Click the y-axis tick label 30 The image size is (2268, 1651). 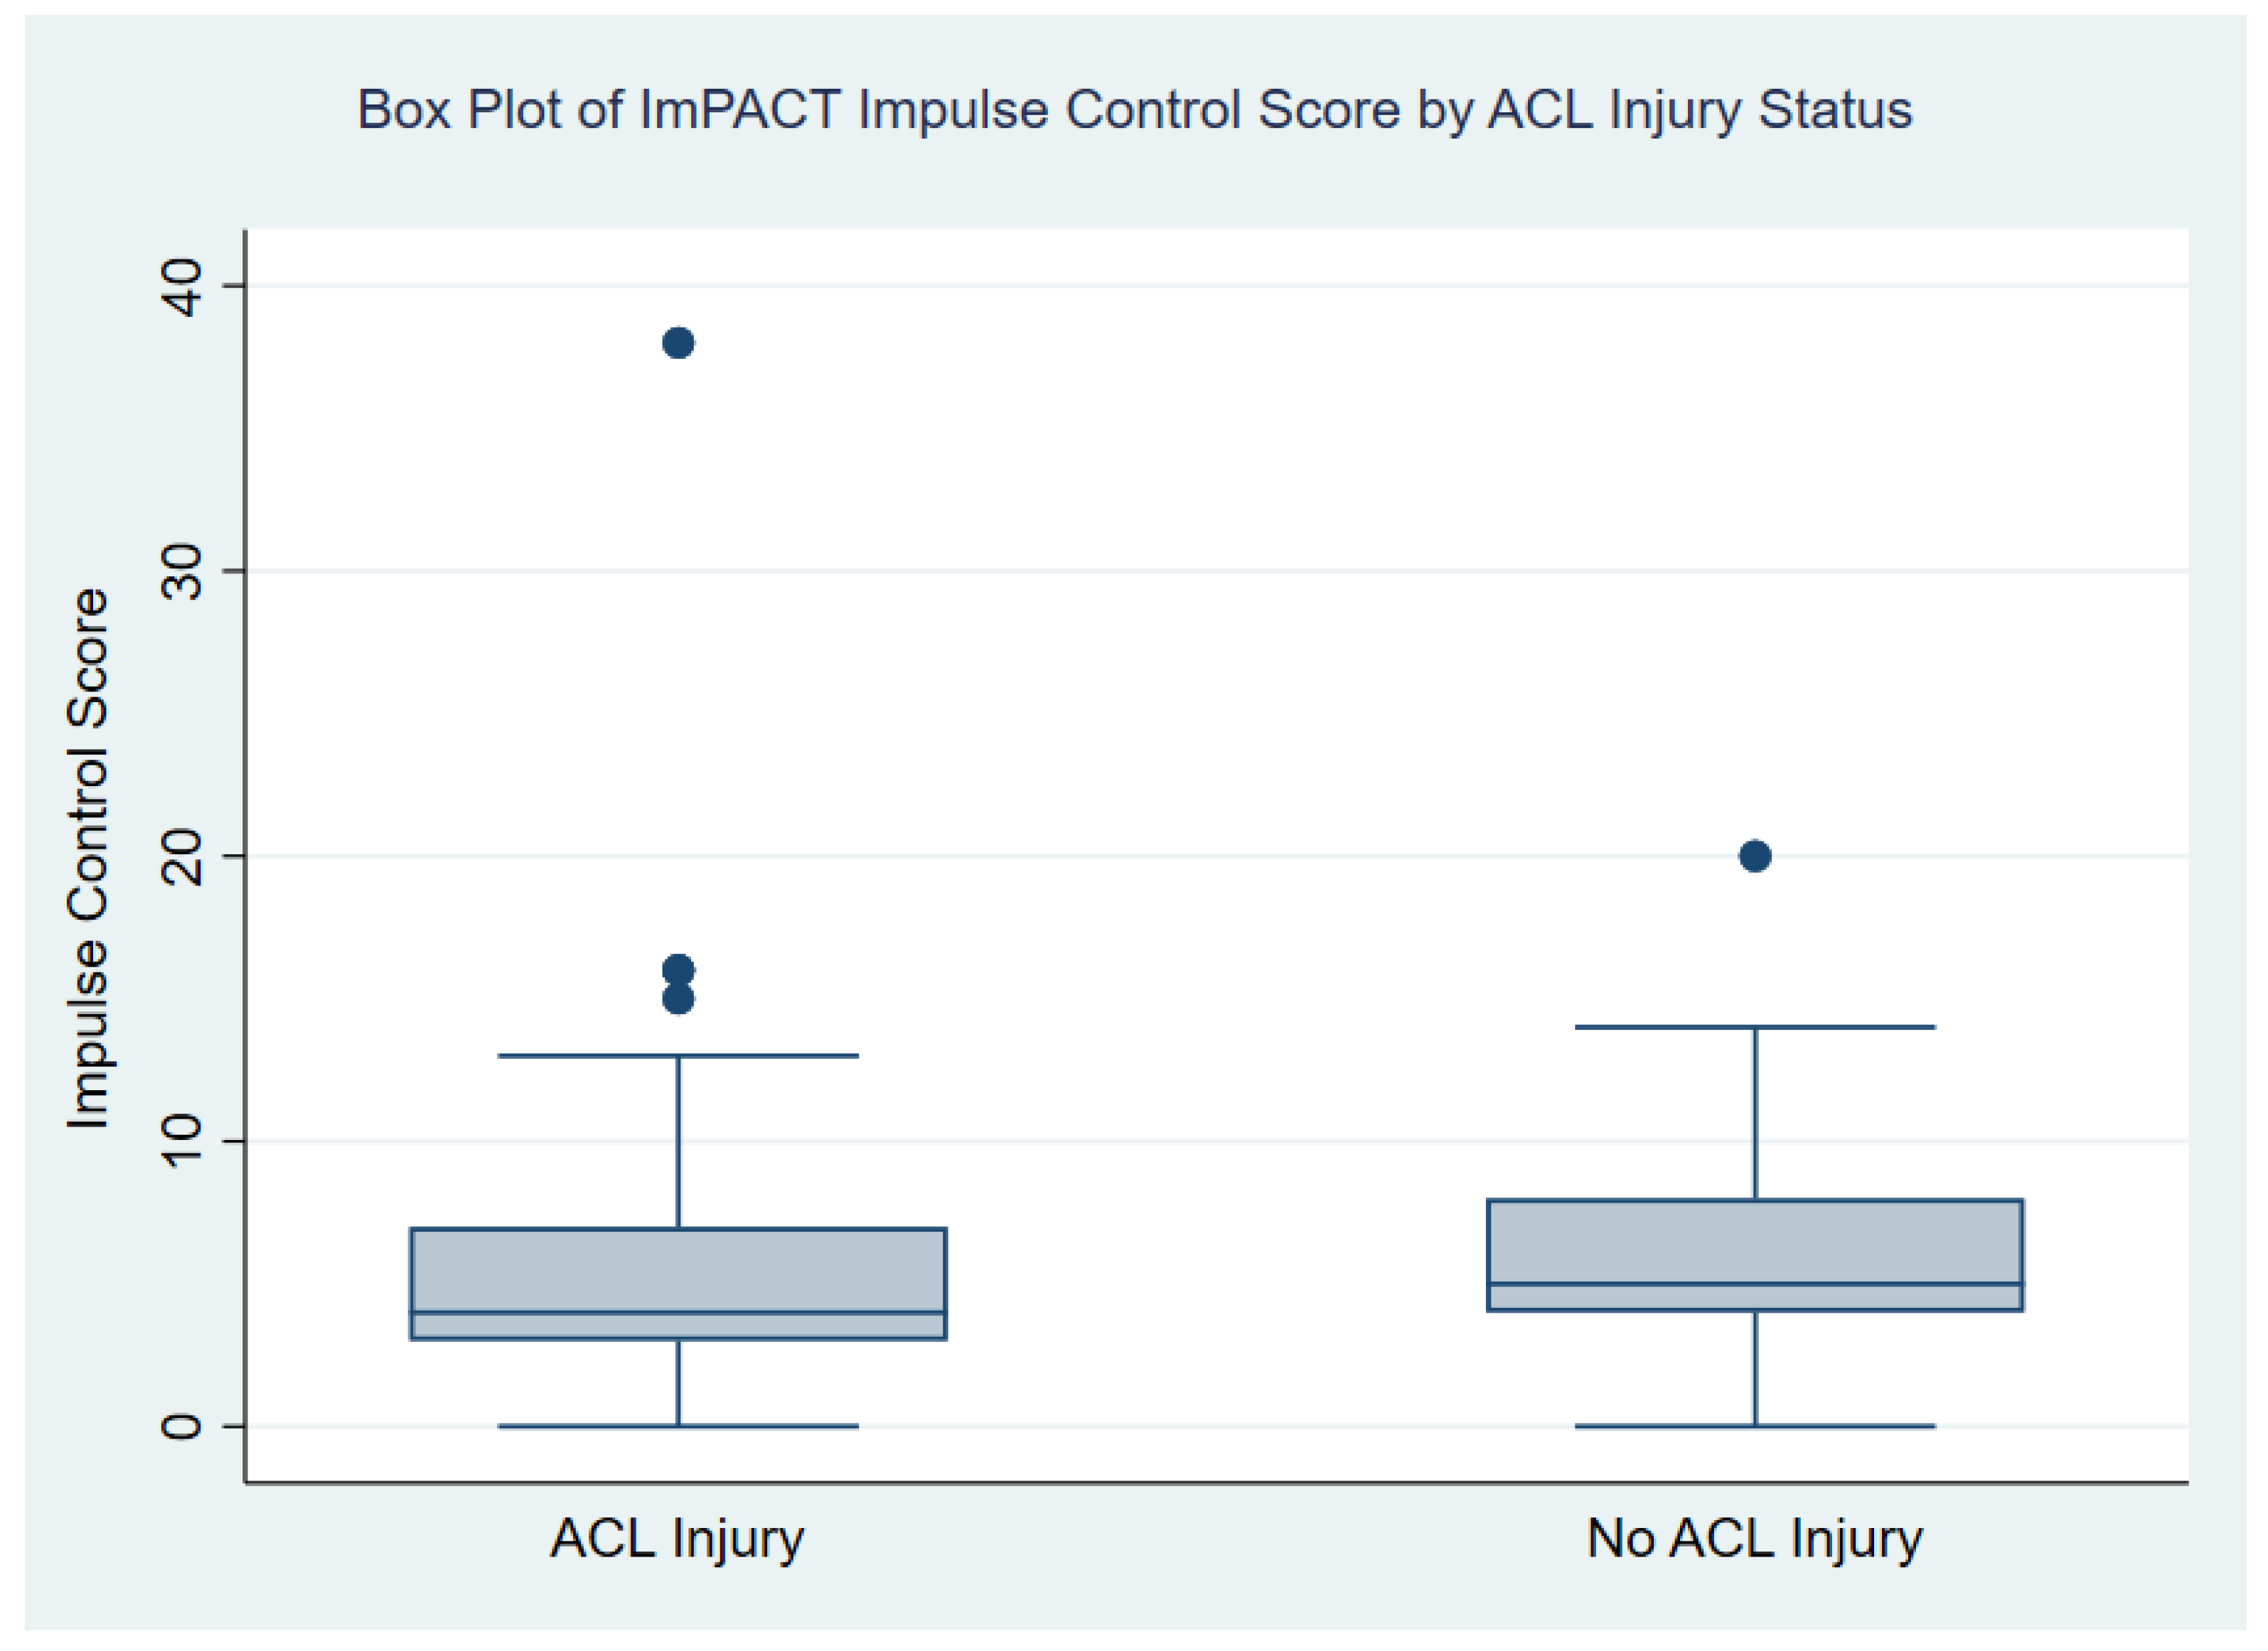pos(182,571)
